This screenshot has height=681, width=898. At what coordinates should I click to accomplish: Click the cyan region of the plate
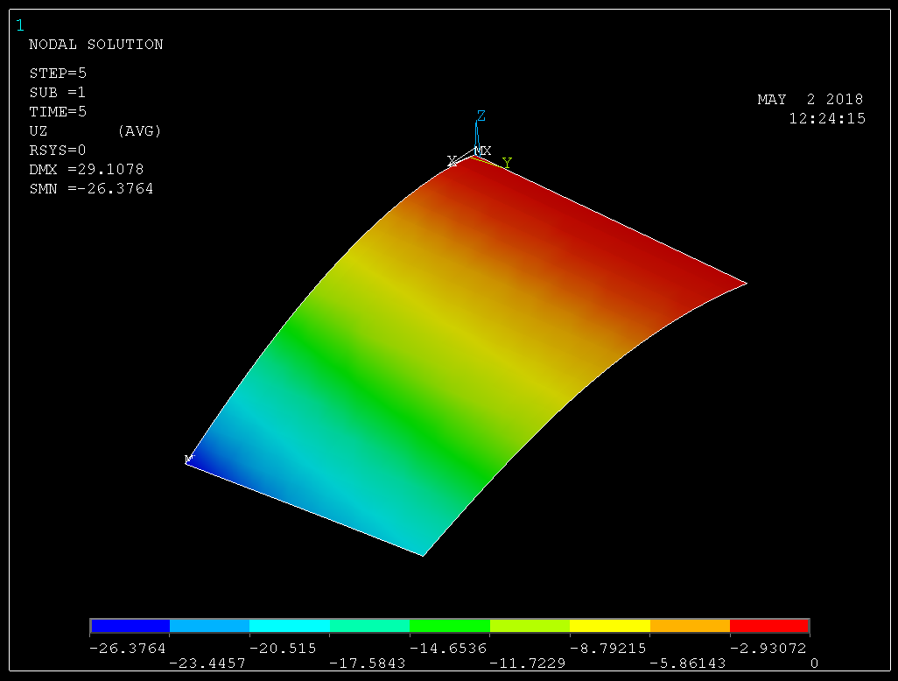coord(320,458)
